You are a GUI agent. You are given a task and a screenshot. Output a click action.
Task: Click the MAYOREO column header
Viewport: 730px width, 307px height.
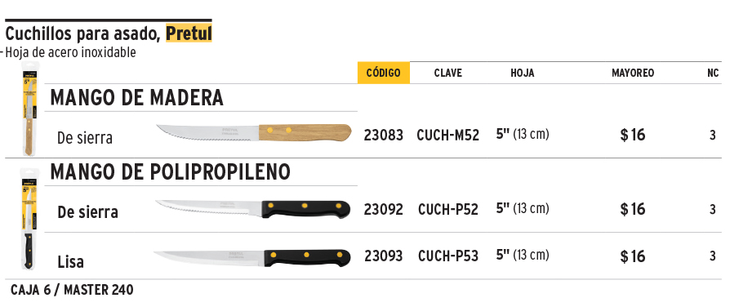pos(633,73)
